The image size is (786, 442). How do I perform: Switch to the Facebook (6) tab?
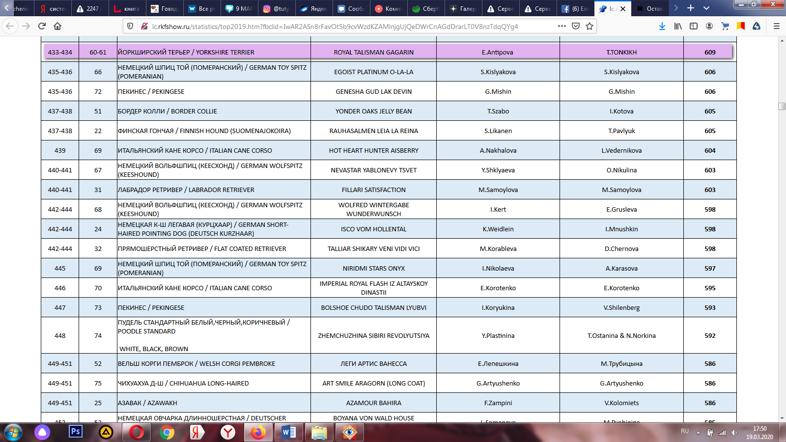[x=575, y=8]
